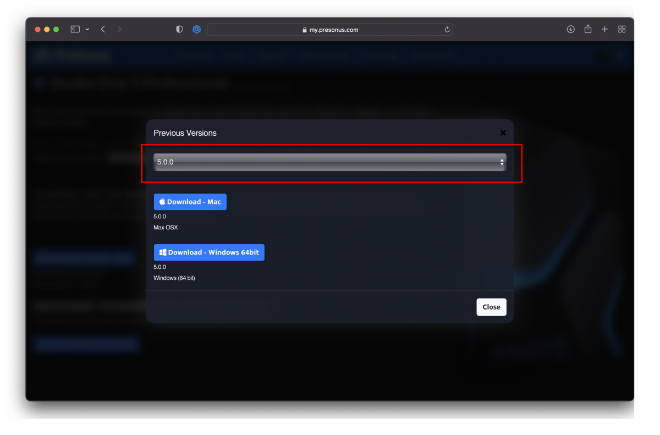
Task: Click the Download - Windows 64bit button
Action: [209, 252]
